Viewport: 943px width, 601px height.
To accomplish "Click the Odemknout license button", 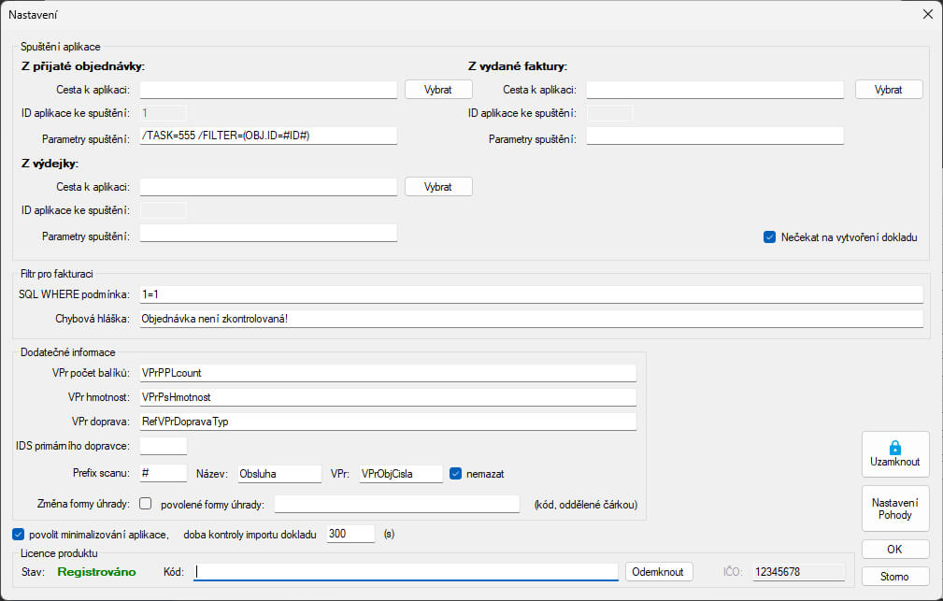I will [659, 571].
